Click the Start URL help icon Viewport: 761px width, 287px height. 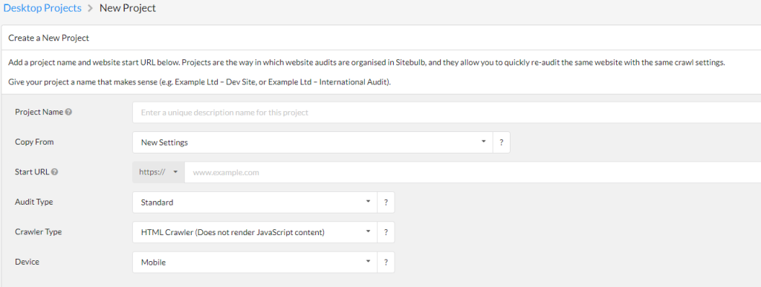pyautogui.click(x=54, y=172)
